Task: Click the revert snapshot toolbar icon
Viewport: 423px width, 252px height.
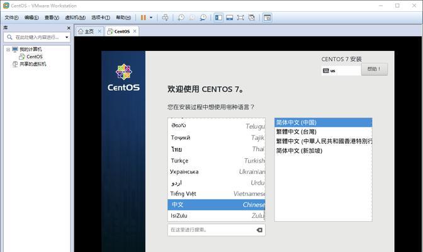Action: click(x=192, y=18)
